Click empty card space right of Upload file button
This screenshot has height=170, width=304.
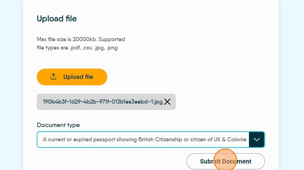click(186, 77)
